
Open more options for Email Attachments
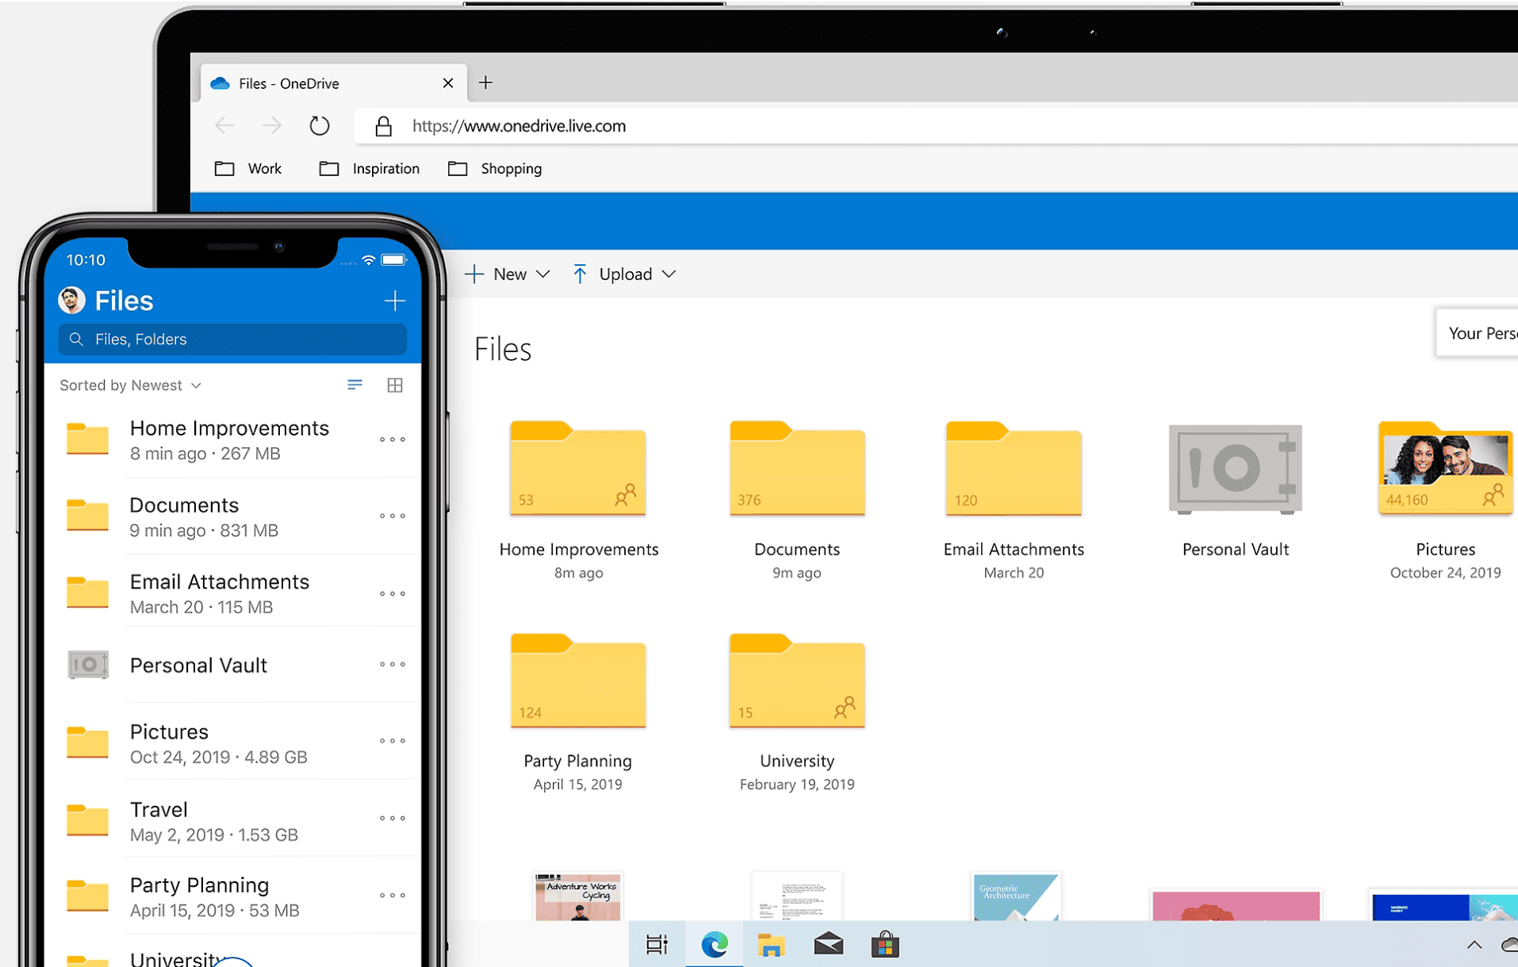tap(392, 593)
